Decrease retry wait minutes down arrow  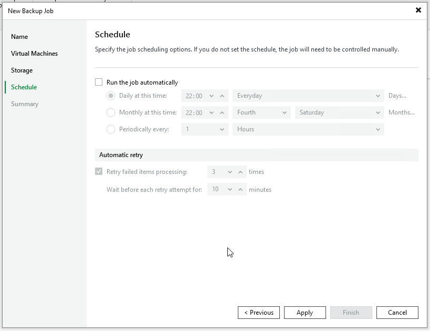click(230, 189)
